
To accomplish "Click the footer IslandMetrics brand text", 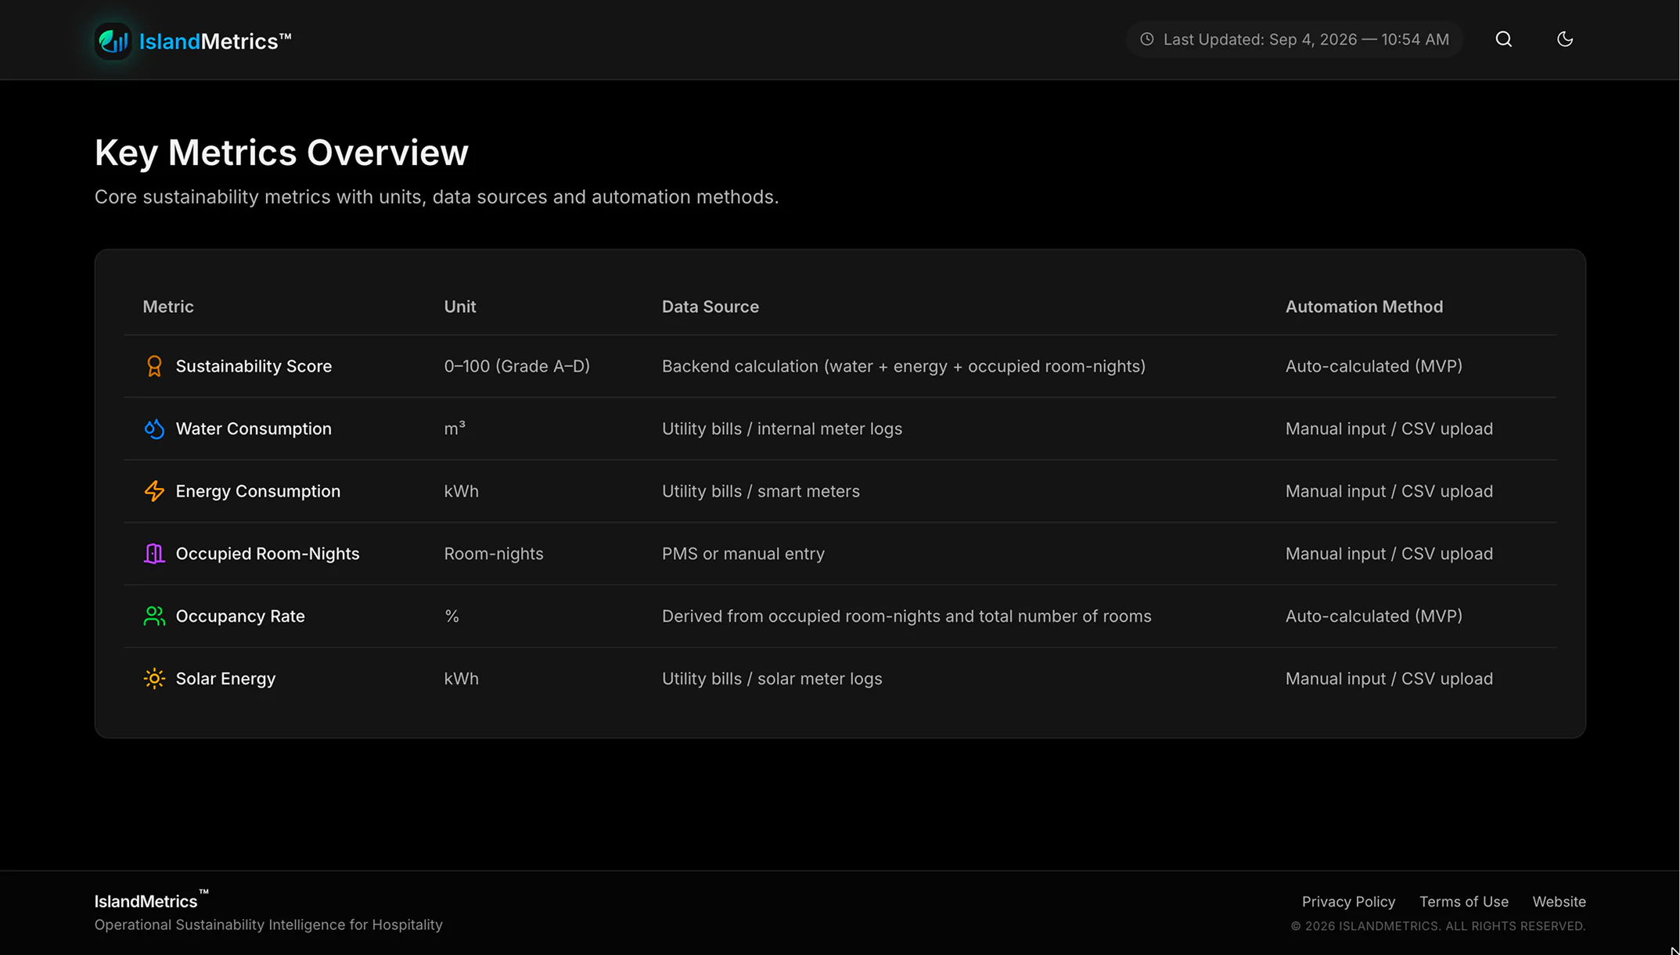I will pos(151,900).
